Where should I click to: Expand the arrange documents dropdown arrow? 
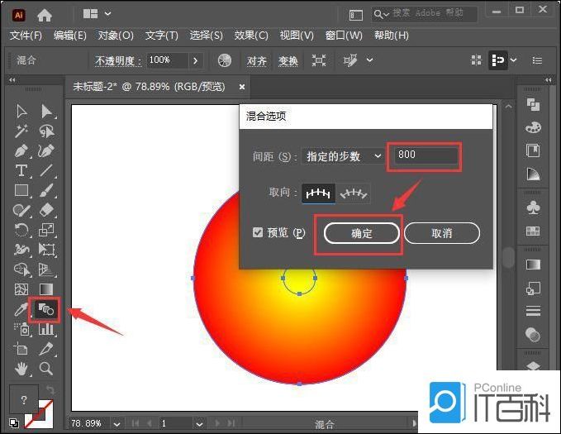[x=513, y=60]
